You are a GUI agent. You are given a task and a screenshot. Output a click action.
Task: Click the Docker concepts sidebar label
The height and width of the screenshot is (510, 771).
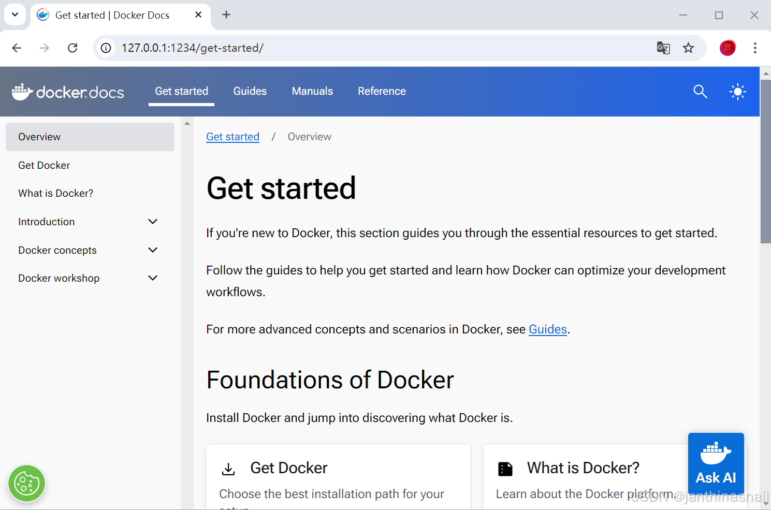click(x=57, y=250)
